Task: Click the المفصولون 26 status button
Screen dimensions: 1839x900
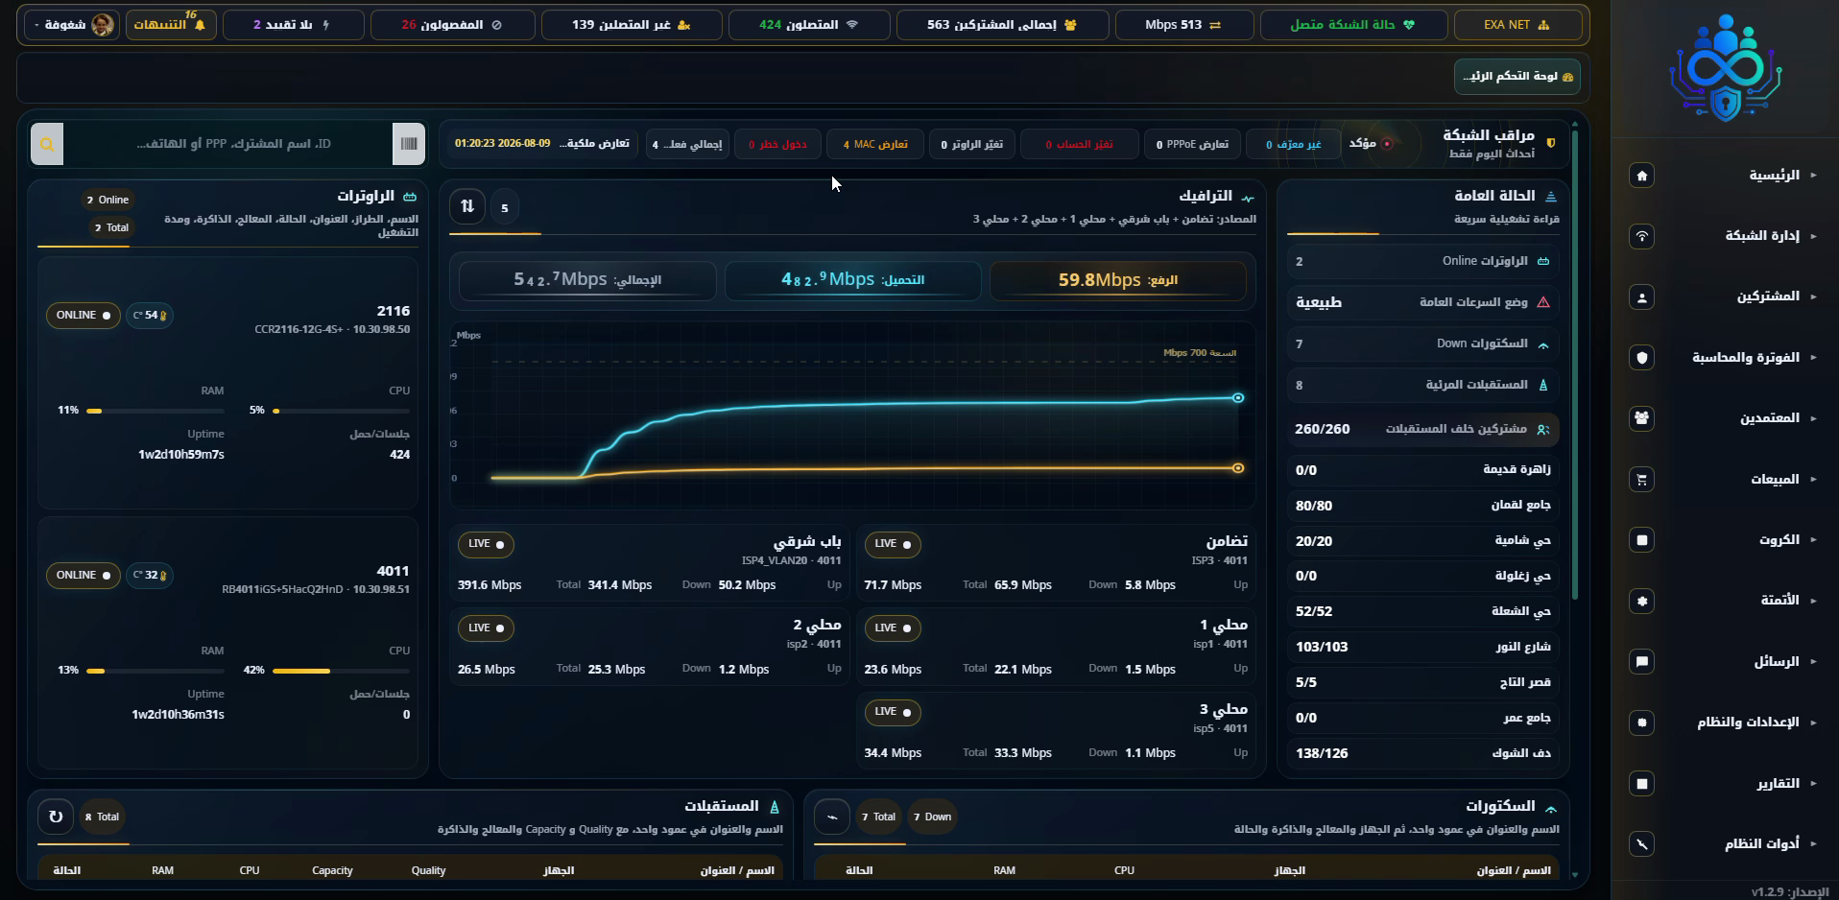Action: pyautogui.click(x=452, y=25)
